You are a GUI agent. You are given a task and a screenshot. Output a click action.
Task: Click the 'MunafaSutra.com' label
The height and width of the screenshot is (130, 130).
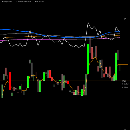point(24,2)
